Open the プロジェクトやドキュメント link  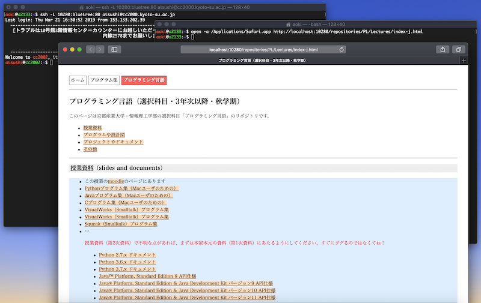point(113,142)
